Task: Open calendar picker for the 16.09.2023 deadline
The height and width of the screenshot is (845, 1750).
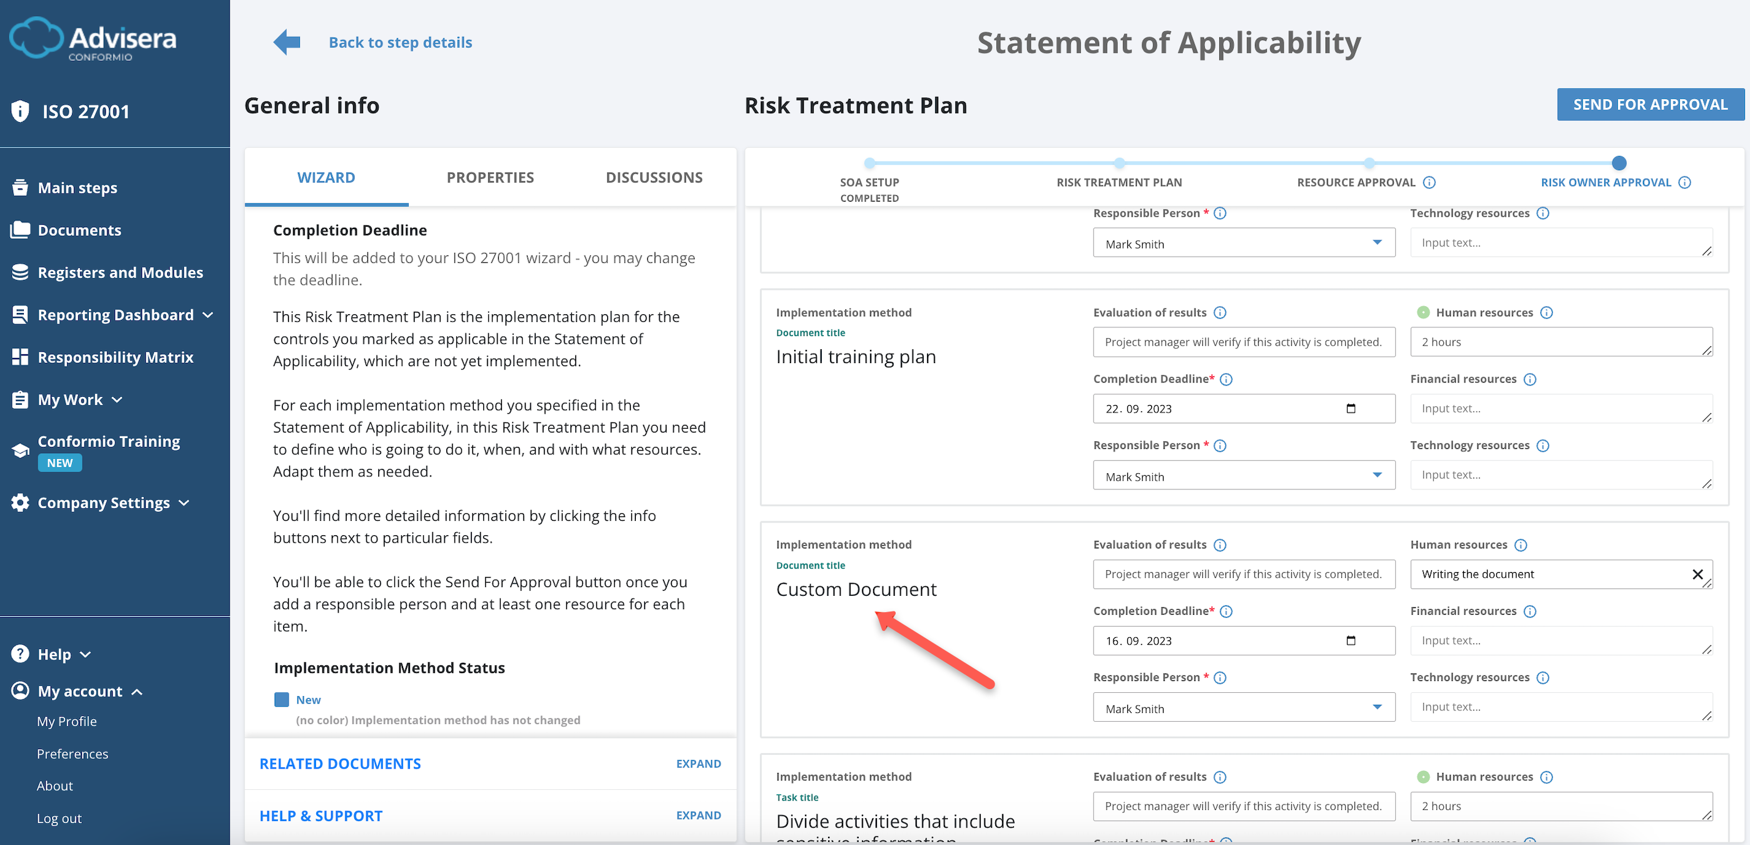Action: pos(1352,640)
